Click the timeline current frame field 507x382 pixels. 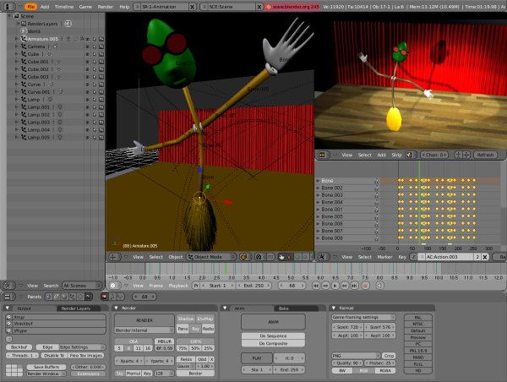[x=292, y=286]
